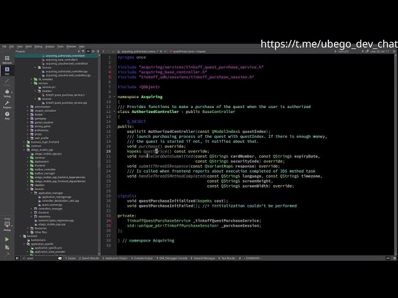The image size is (398, 298).
Task: Select services.pri file
Action: pos(49,87)
